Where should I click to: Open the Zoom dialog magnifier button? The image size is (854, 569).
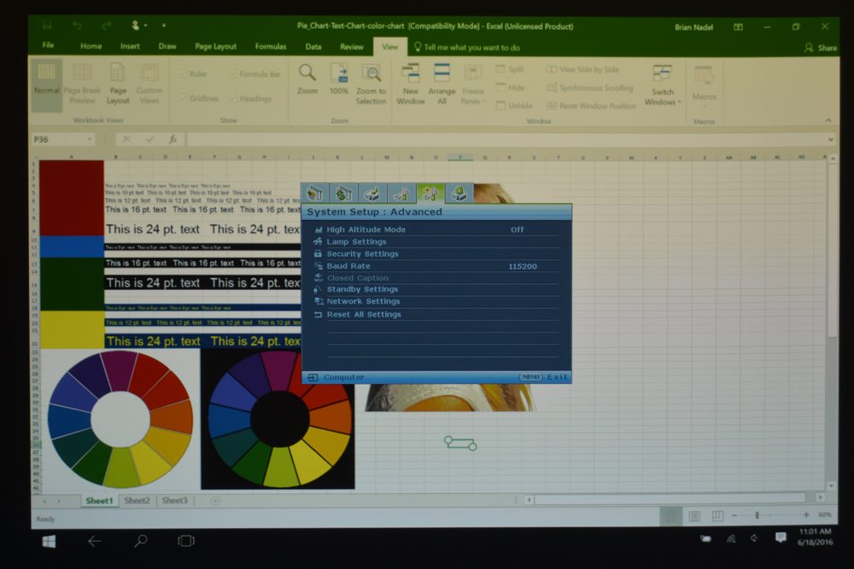pos(307,79)
